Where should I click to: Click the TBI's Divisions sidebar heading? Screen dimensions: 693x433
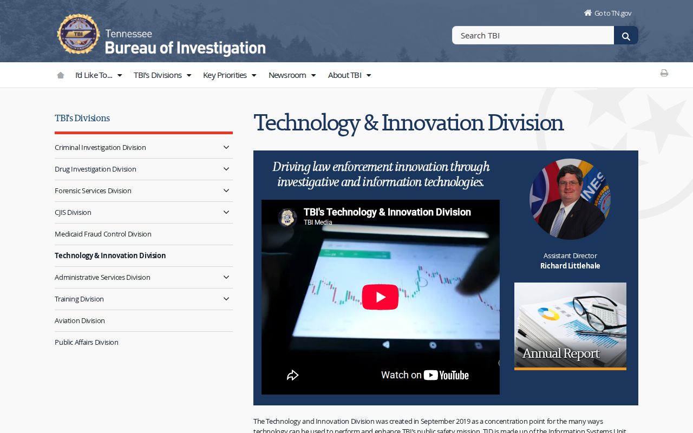[82, 118]
